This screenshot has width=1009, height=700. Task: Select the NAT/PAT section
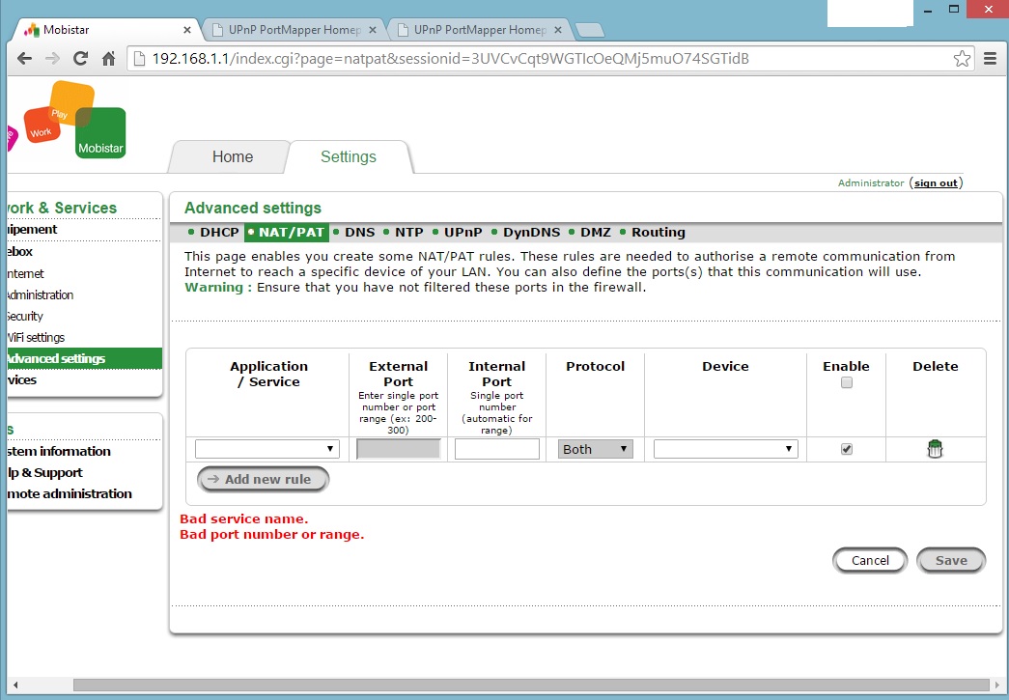point(287,233)
